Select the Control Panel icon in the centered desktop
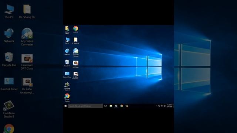The image size is (237, 133). pos(67,75)
